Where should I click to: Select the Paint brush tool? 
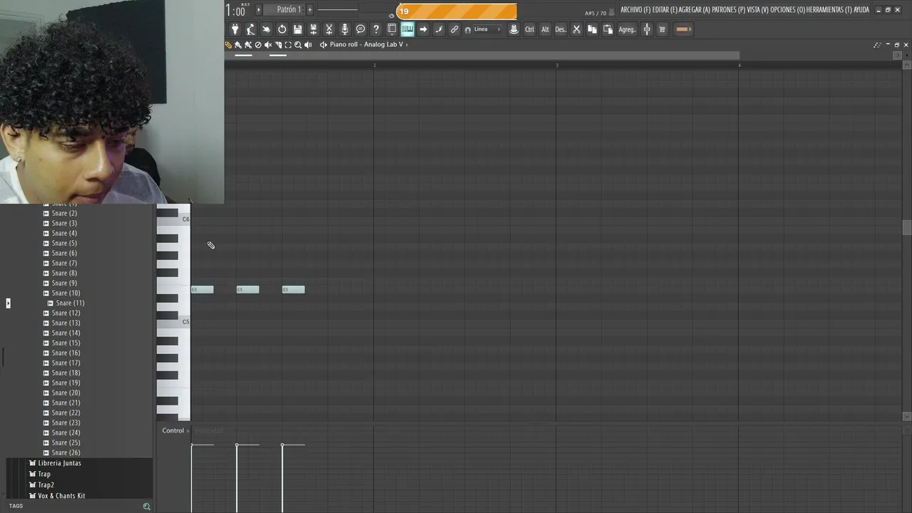tap(238, 45)
